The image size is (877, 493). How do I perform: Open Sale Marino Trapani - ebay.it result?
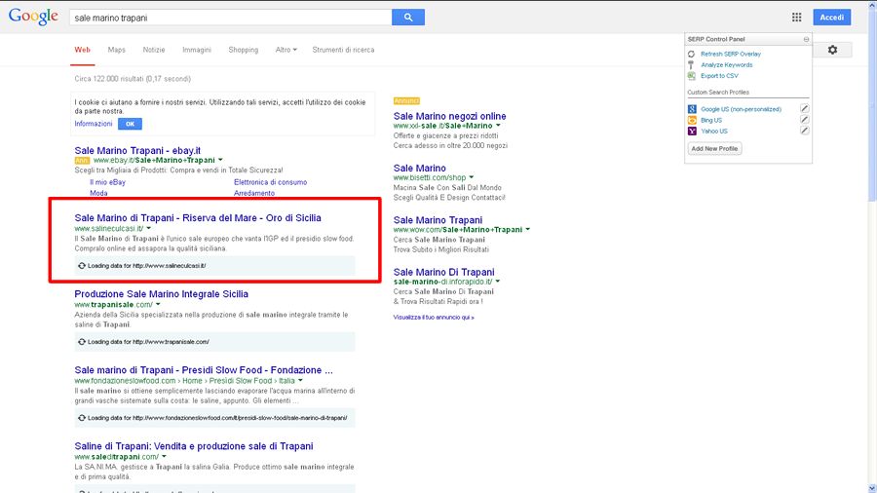point(137,150)
